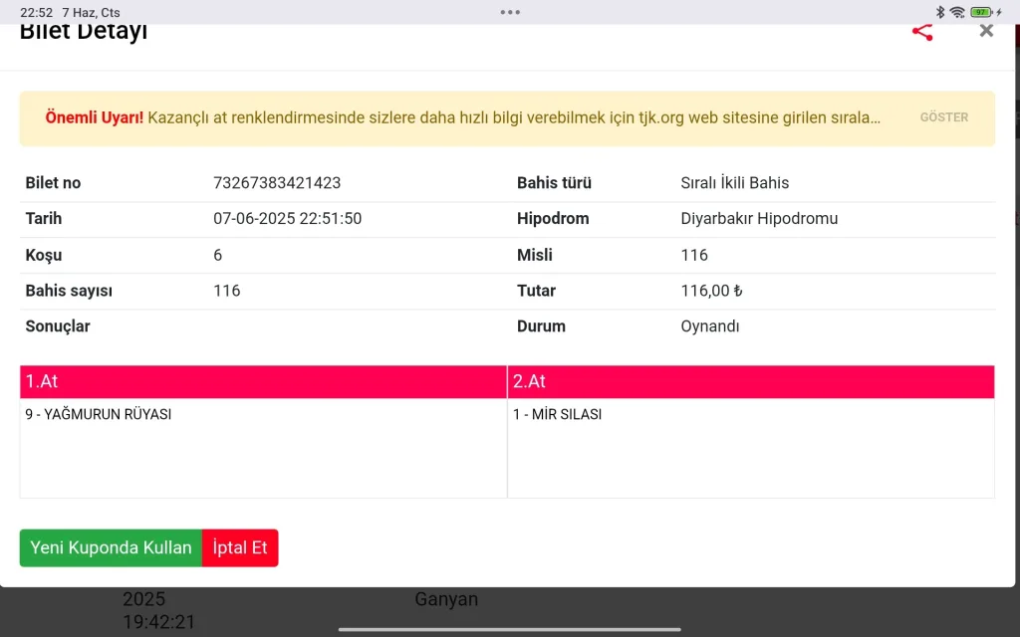
Task: Select the 2.At column header
Action: [x=750, y=381]
